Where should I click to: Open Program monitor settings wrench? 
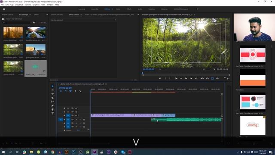point(214,69)
